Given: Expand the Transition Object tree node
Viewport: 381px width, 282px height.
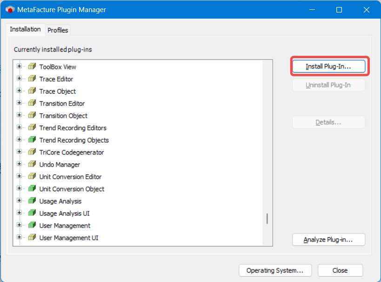Looking at the screenshot, I should tap(19, 115).
